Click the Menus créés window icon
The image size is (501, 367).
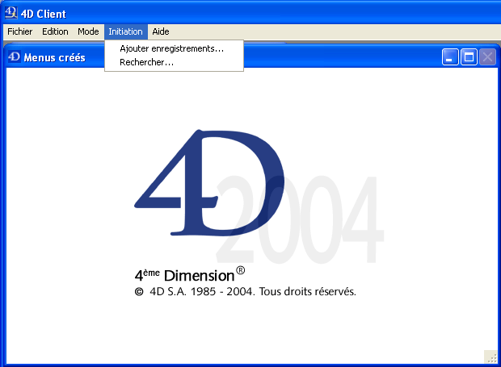pos(14,57)
